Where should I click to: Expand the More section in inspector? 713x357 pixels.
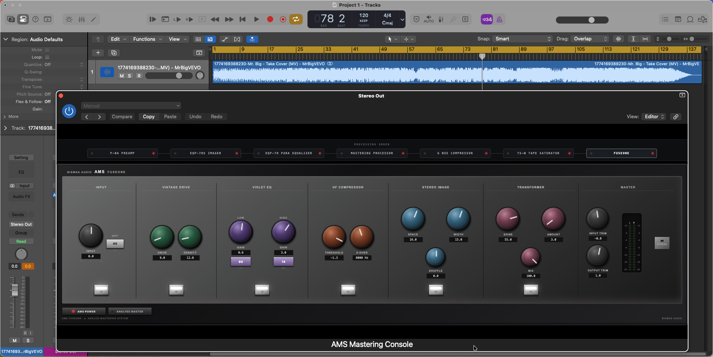5,116
